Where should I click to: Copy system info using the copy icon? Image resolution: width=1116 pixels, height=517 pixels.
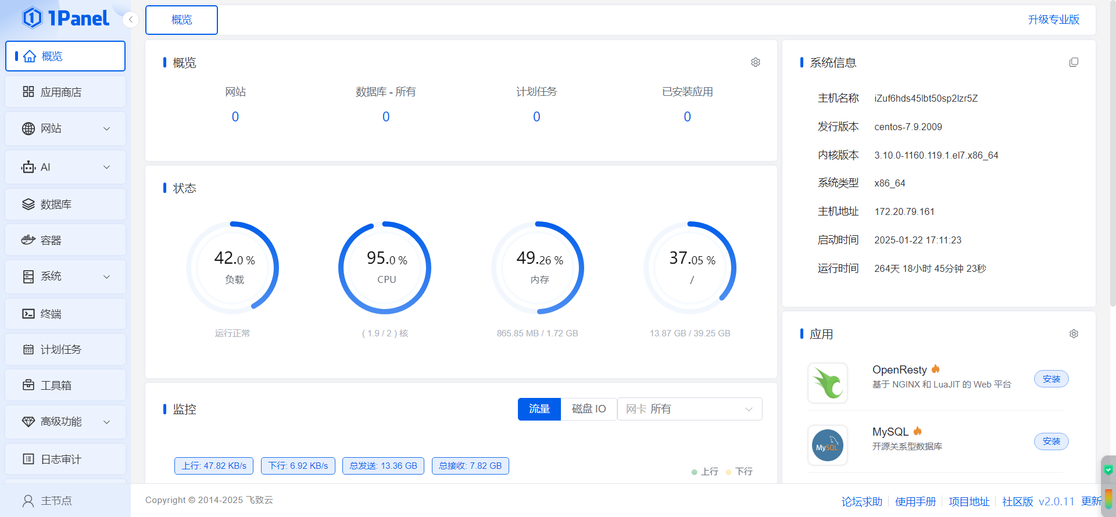click(1074, 62)
